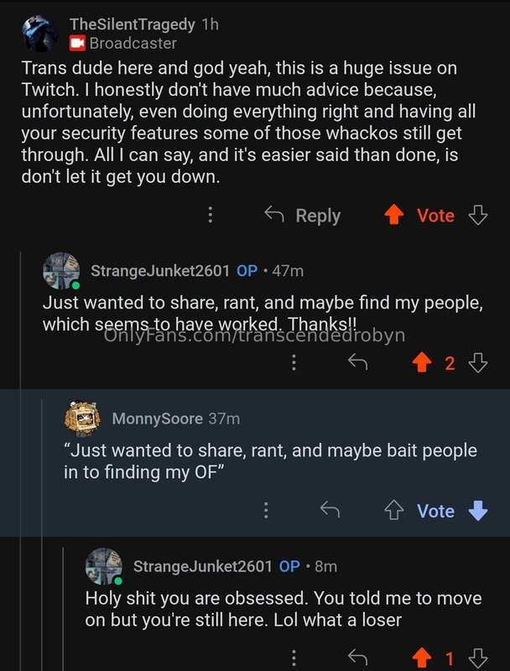This screenshot has width=510, height=671.
Task: Open more options on TheSilentTragedy's comment
Action: [x=210, y=215]
